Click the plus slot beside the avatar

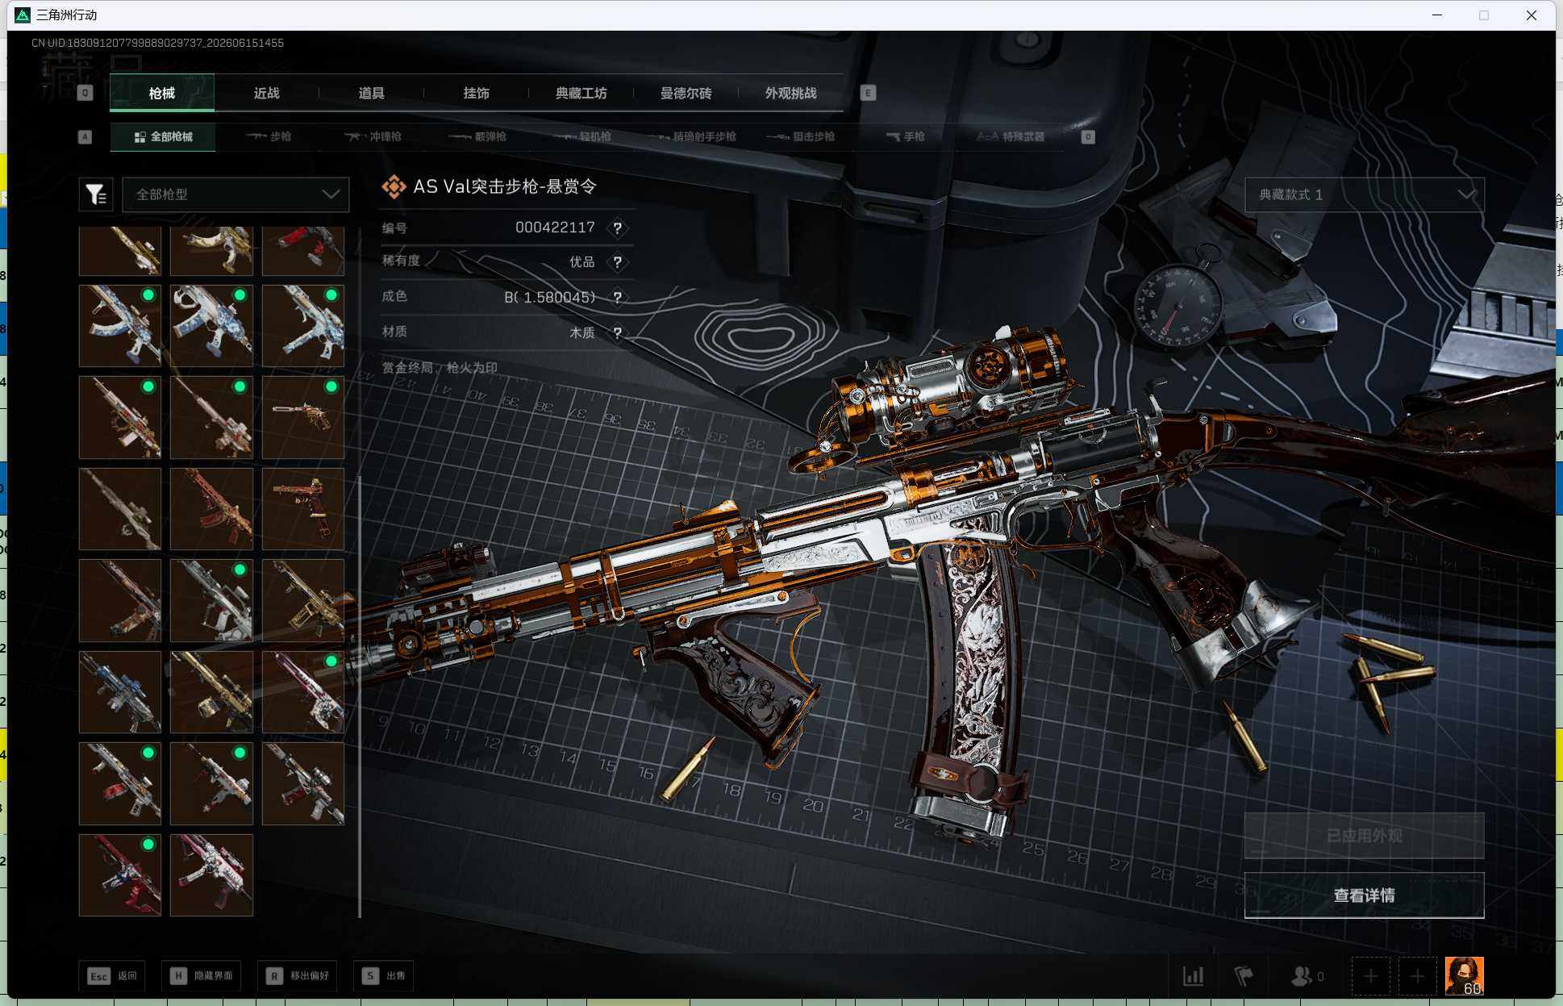(x=1417, y=977)
